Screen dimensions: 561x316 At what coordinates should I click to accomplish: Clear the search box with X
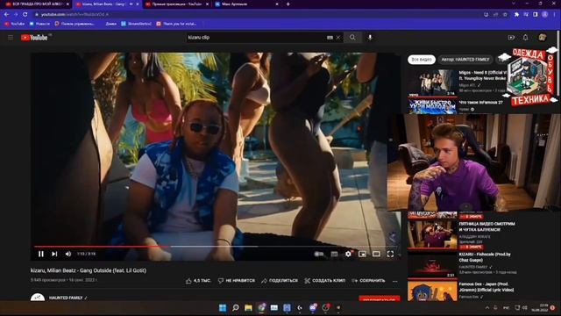pyautogui.click(x=338, y=37)
